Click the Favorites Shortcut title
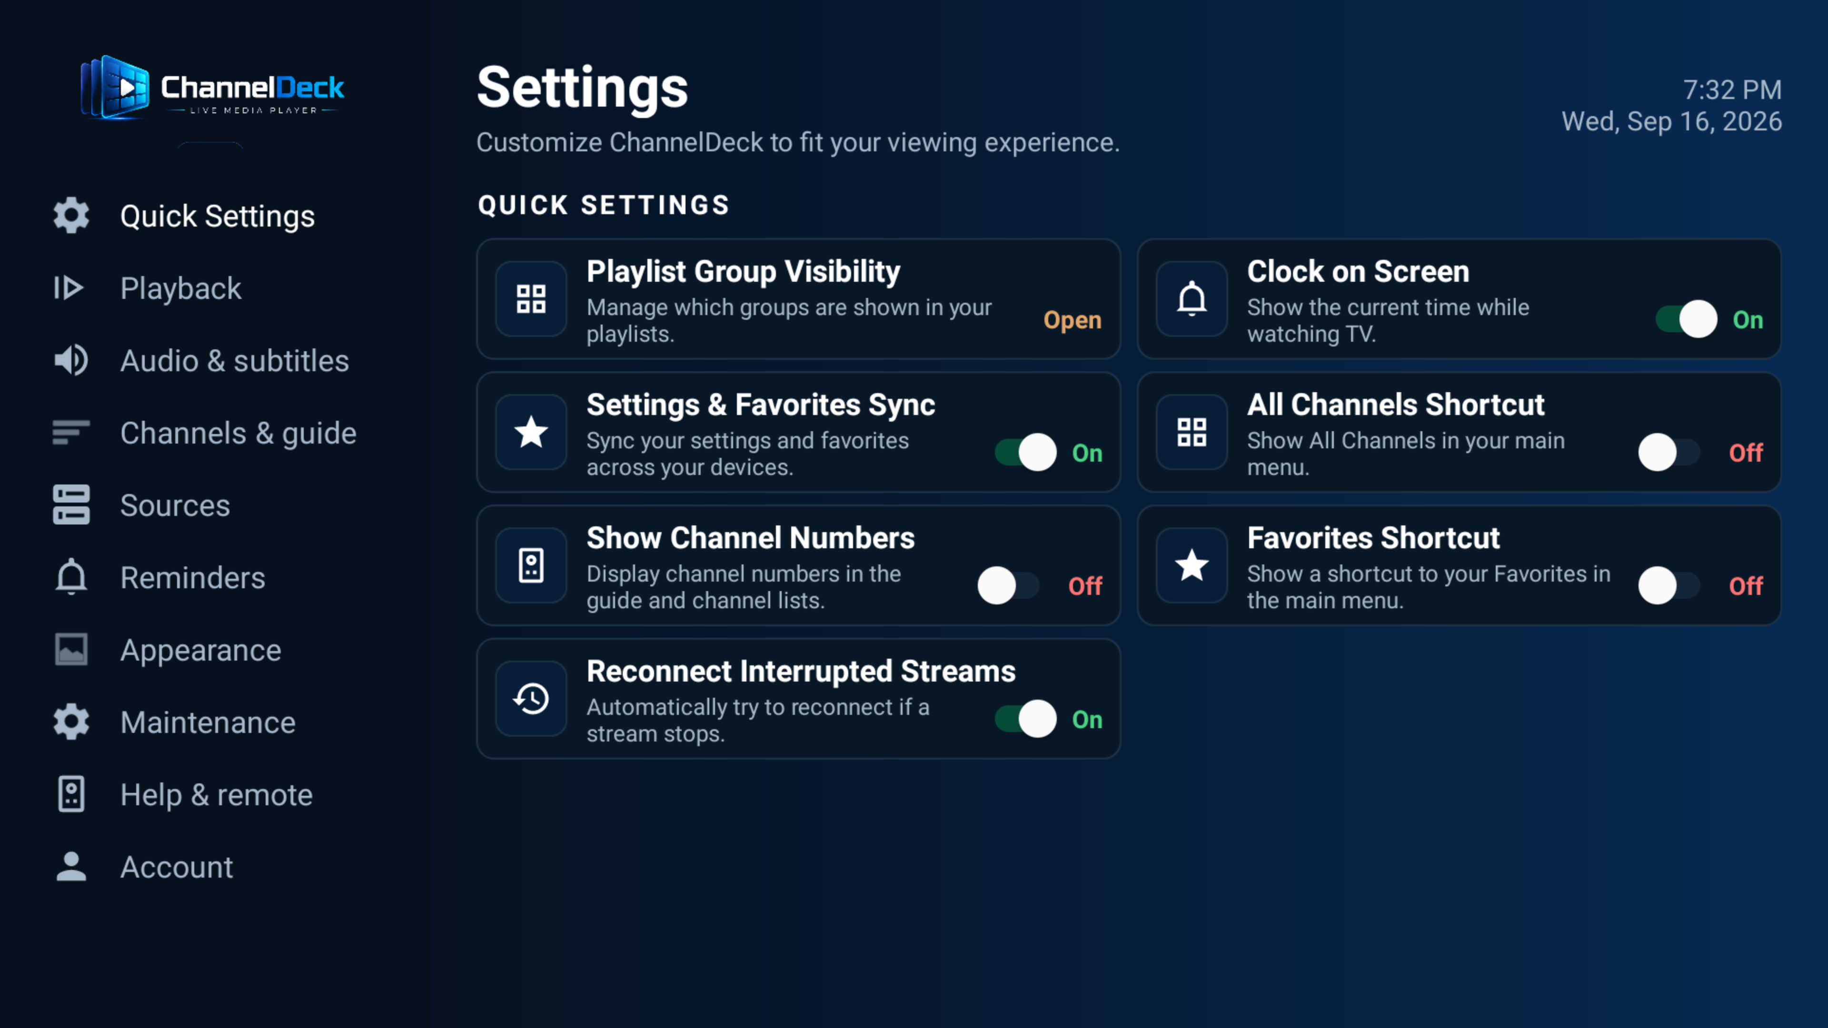 [1373, 538]
